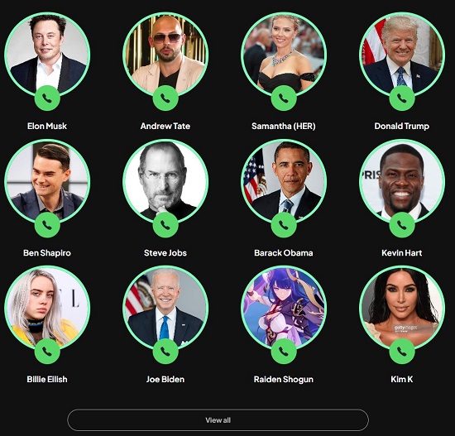Call Donald Trump using the green phone button
Viewport: 455px width, 436px height.
click(402, 98)
